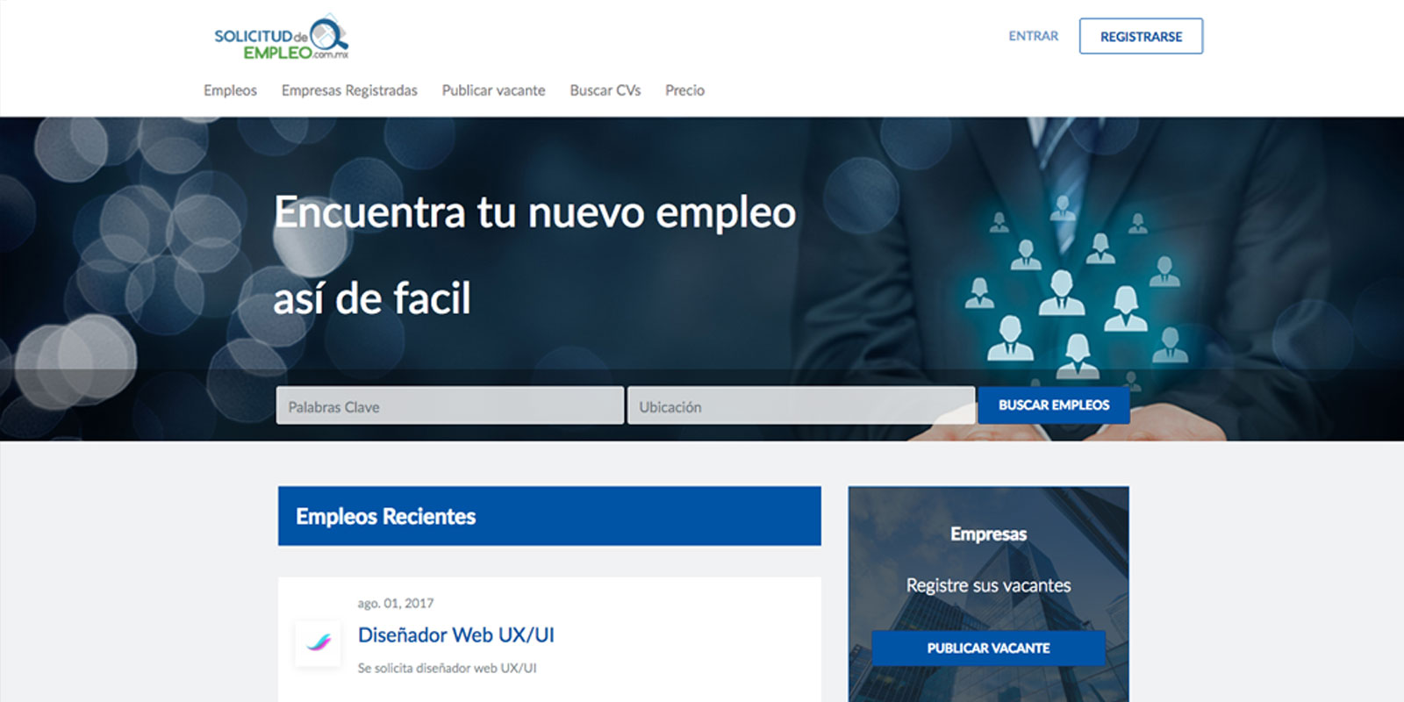Focus the Palabras Clave search field
This screenshot has width=1404, height=702.
point(450,405)
